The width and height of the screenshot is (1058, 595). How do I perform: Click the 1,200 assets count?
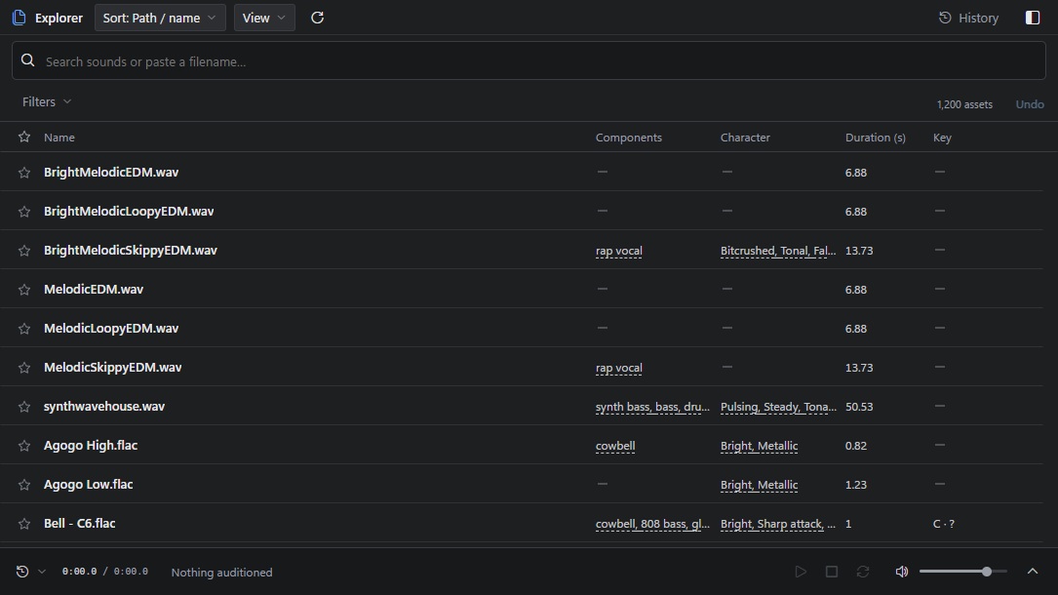[964, 104]
